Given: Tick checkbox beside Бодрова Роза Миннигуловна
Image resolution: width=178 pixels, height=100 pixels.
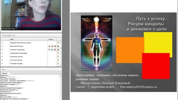Looking at the screenshot, I should point(2,42).
